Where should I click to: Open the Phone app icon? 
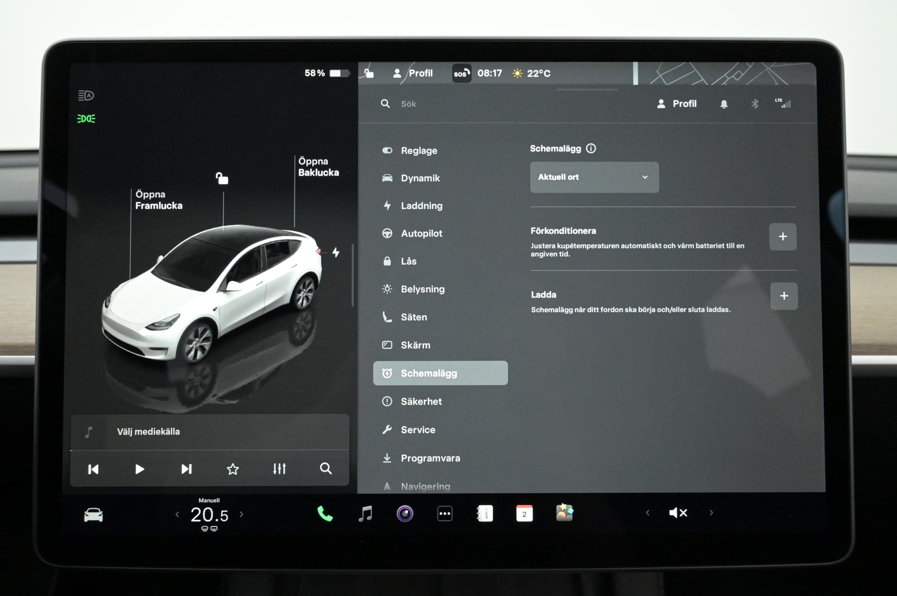[x=325, y=514]
